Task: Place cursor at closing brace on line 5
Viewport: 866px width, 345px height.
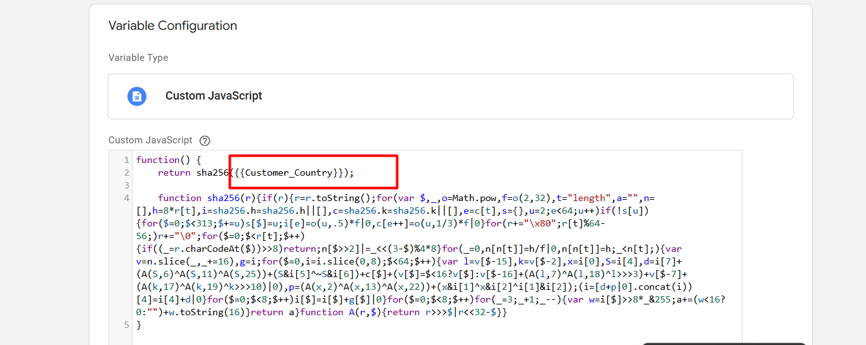Action: [139, 325]
